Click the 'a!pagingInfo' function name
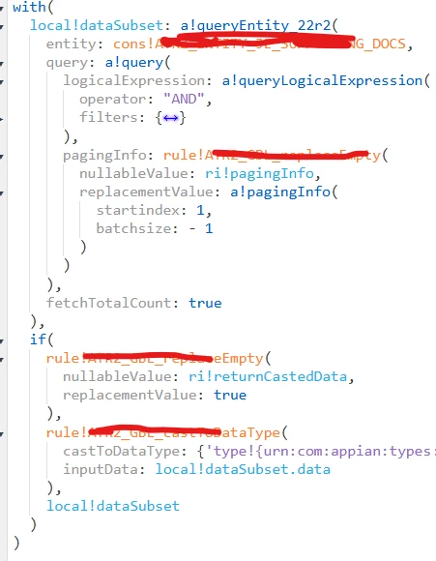Image resolution: width=436 pixels, height=561 pixels. pyautogui.click(x=280, y=192)
